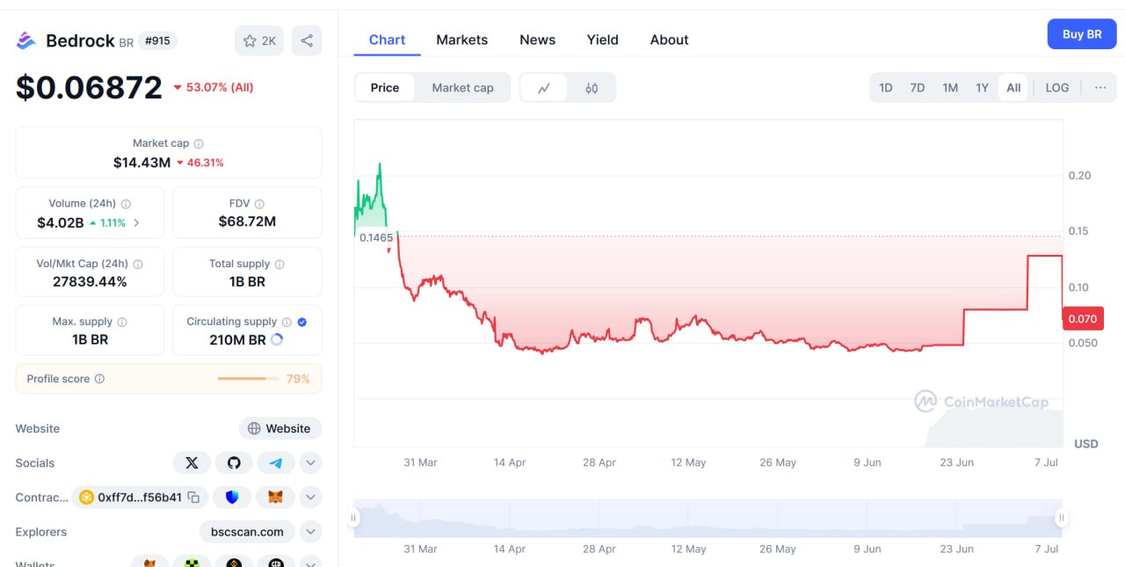Click the verified badge beside Circulating supply
This screenshot has height=567, width=1125.
click(x=302, y=322)
